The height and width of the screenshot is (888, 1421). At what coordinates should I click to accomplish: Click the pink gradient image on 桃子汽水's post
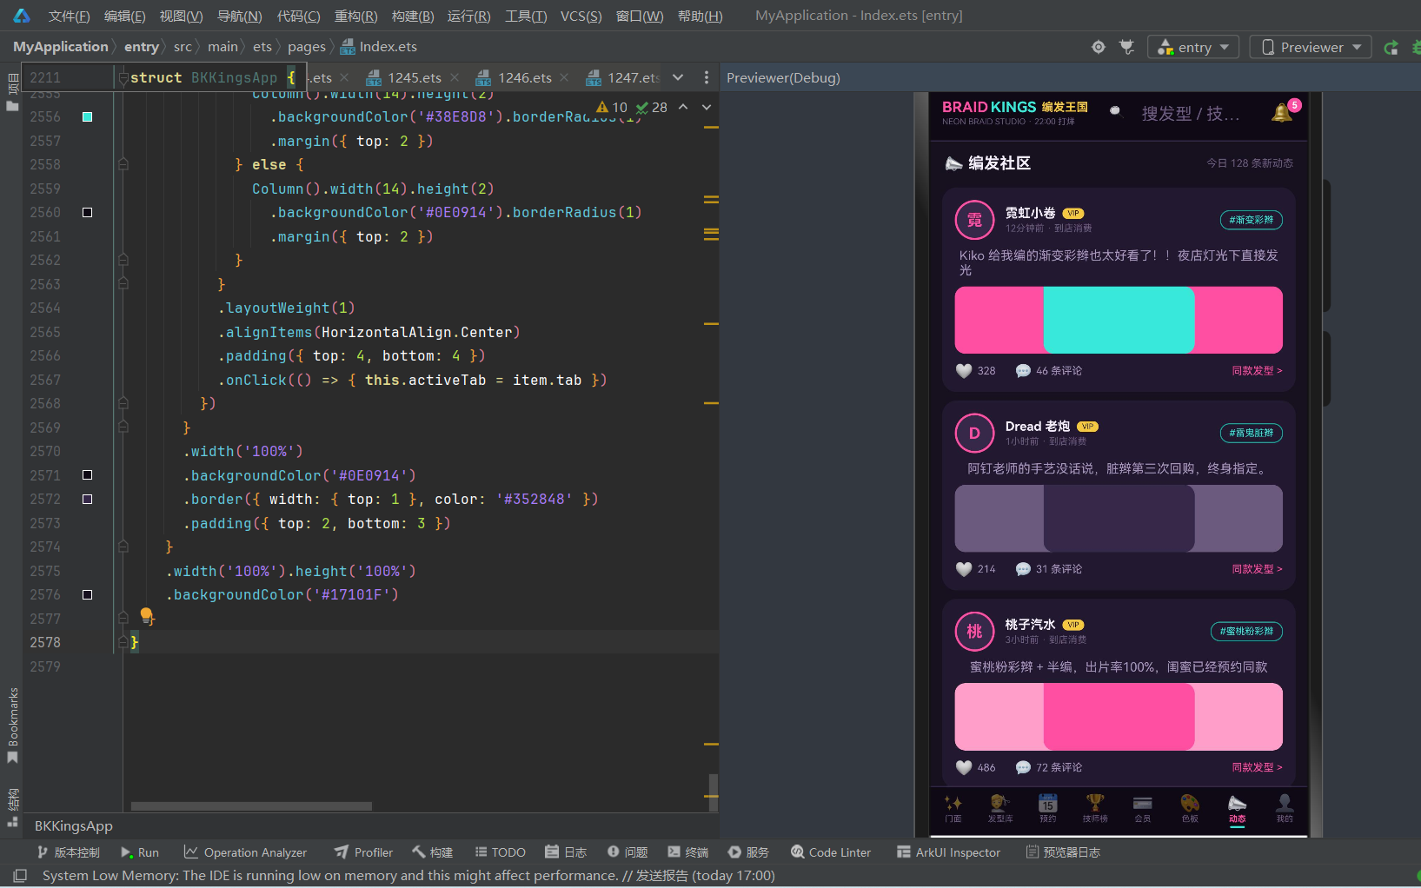(1119, 717)
